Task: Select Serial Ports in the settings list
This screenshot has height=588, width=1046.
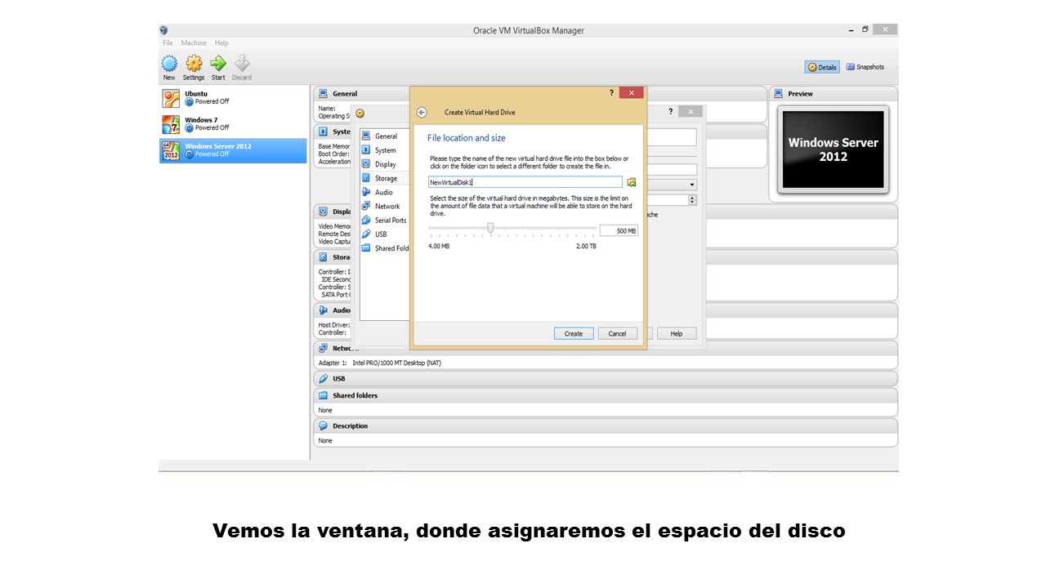Action: pyautogui.click(x=384, y=220)
